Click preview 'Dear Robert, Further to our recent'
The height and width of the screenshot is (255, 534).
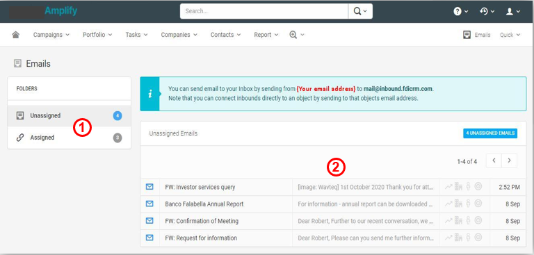(x=366, y=221)
